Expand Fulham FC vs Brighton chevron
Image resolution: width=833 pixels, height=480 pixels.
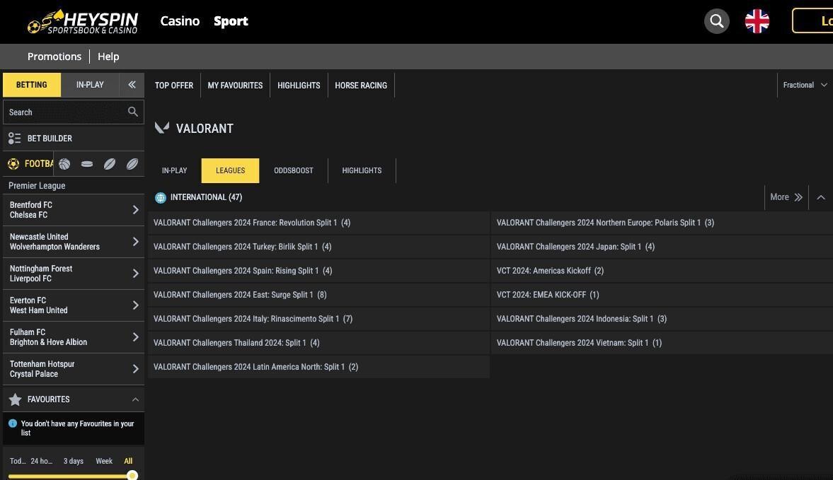click(135, 337)
